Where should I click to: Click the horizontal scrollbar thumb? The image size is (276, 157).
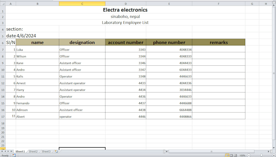tap(211, 151)
